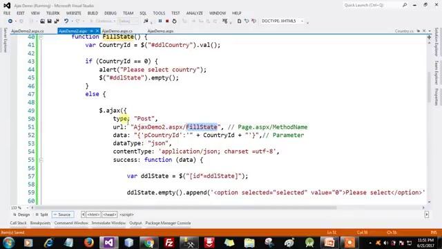
Task: Open the HELP menu
Action: coord(236,13)
